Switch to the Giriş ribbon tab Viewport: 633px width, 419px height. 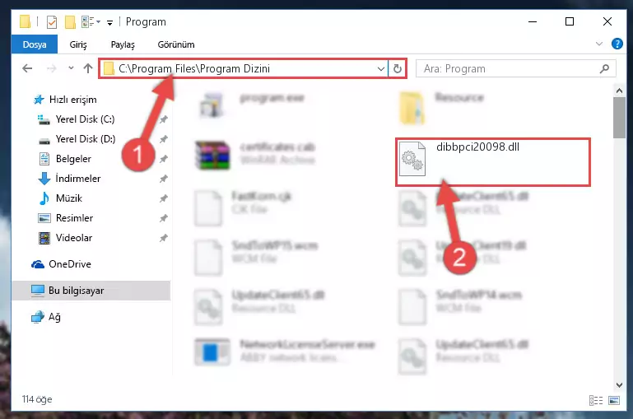(x=78, y=44)
